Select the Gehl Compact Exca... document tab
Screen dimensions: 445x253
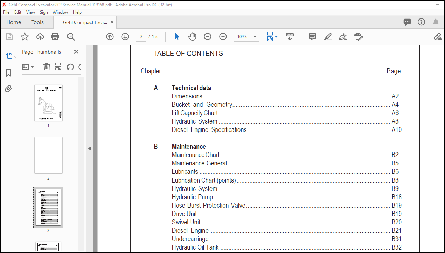point(85,22)
